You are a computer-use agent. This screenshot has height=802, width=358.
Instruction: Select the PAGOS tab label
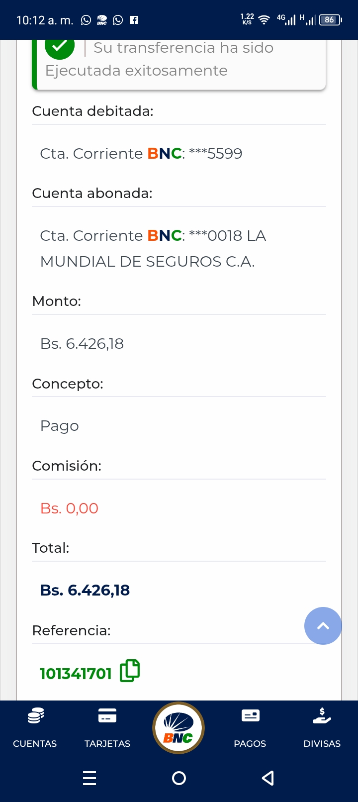pos(250,744)
